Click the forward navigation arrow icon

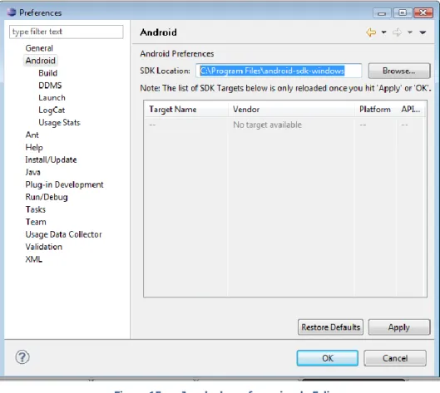coord(397,32)
